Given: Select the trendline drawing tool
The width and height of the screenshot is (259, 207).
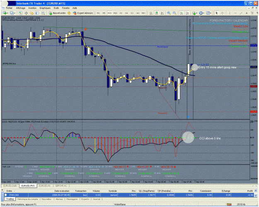Looking at the screenshot, I should click(x=241, y=13).
